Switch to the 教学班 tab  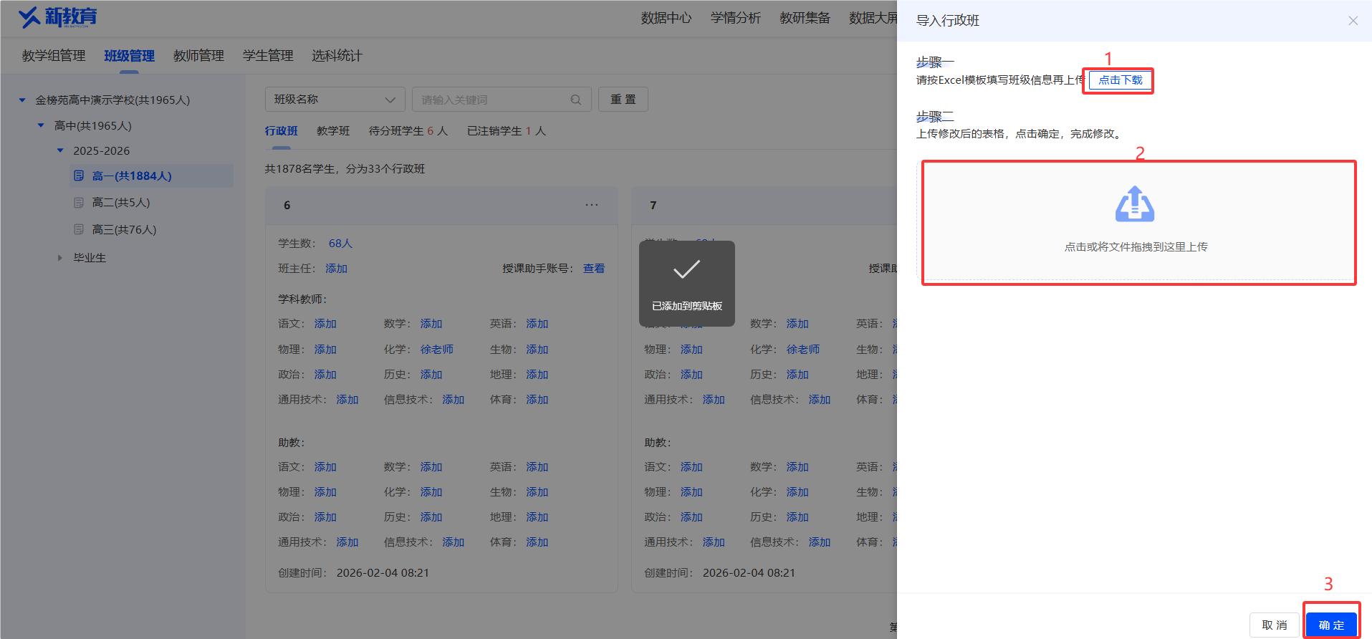(x=333, y=131)
